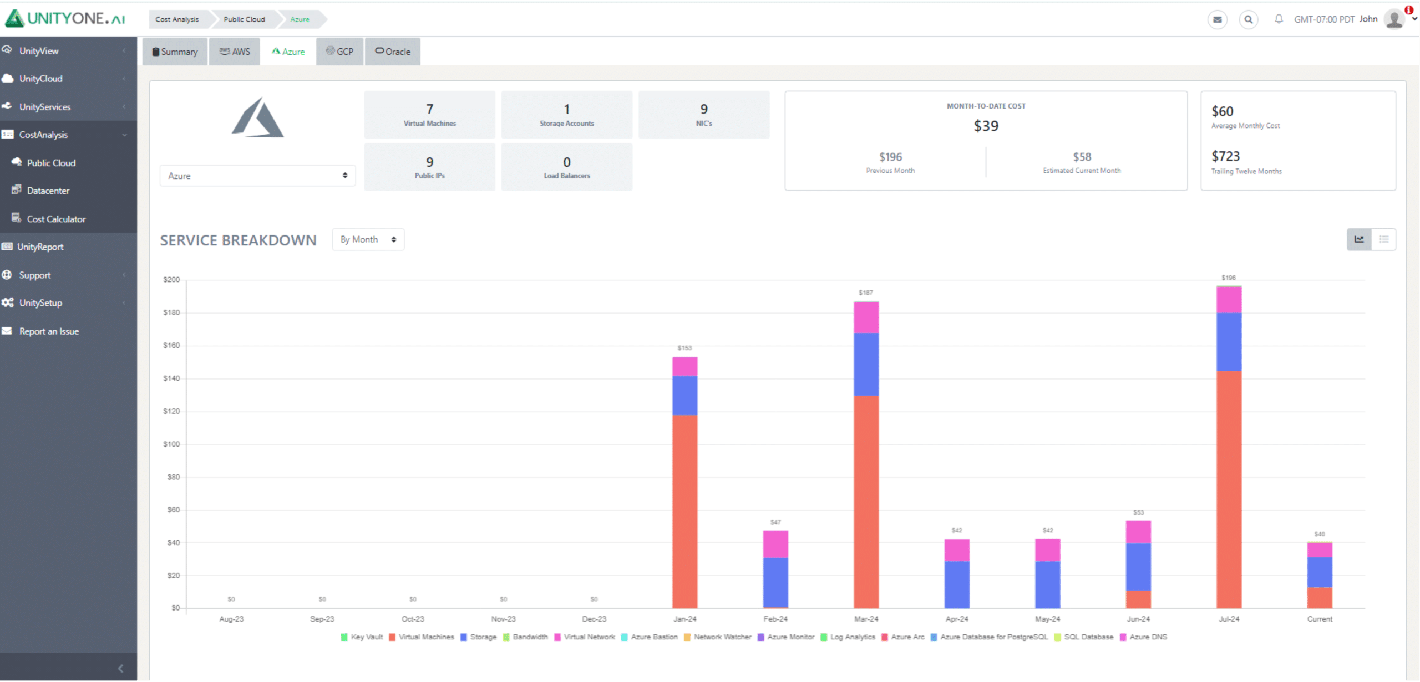Viewport: 1420px width, 682px height.
Task: Expand the UnitySetup menu chevron
Action: [124, 303]
